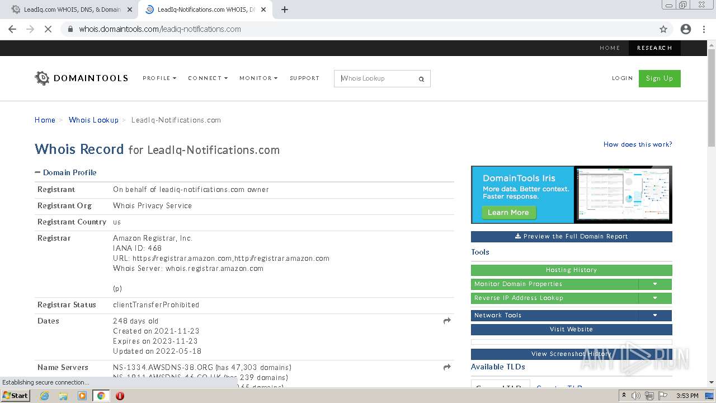Click View Screenshot History button

[x=572, y=354]
